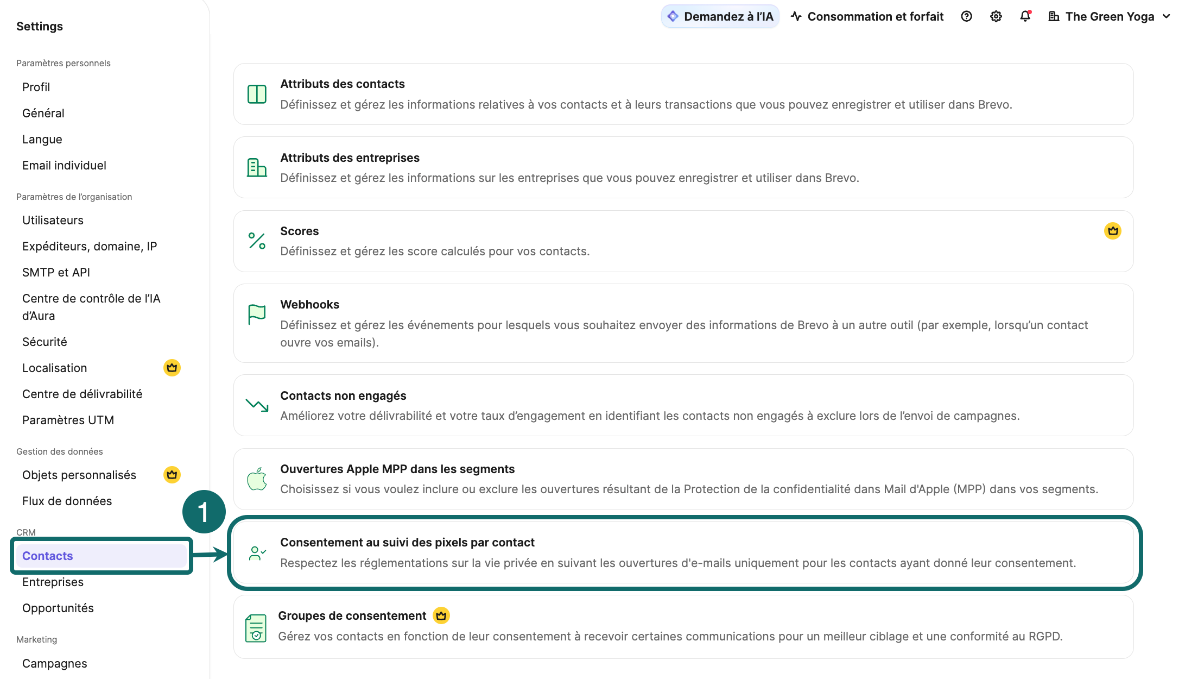This screenshot has width=1204, height=679.
Task: Click the crown badge on the Scores card
Action: 1113,231
